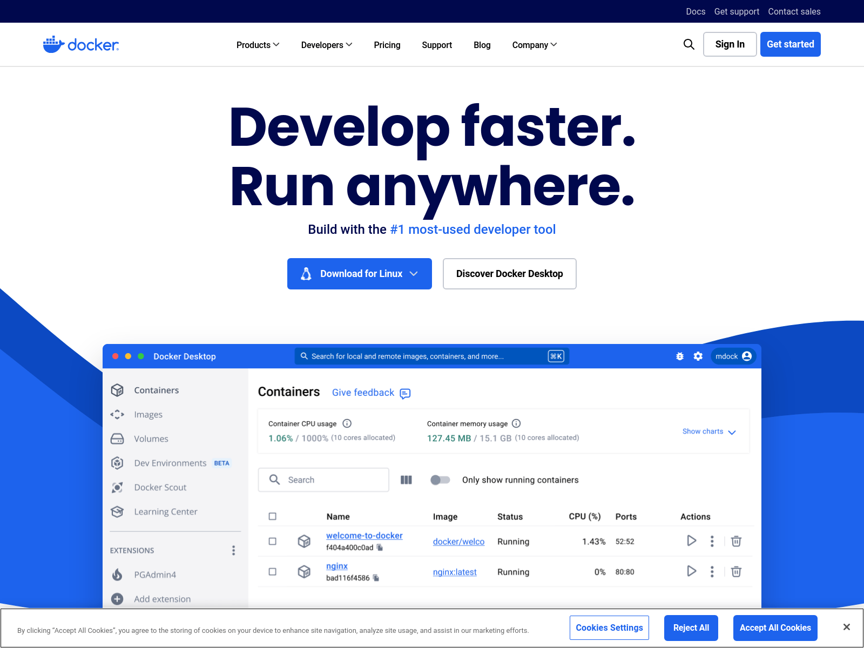Screen dimensions: 864x648
Task: Click the Learning Center graduation cap icon
Action: pos(117,511)
